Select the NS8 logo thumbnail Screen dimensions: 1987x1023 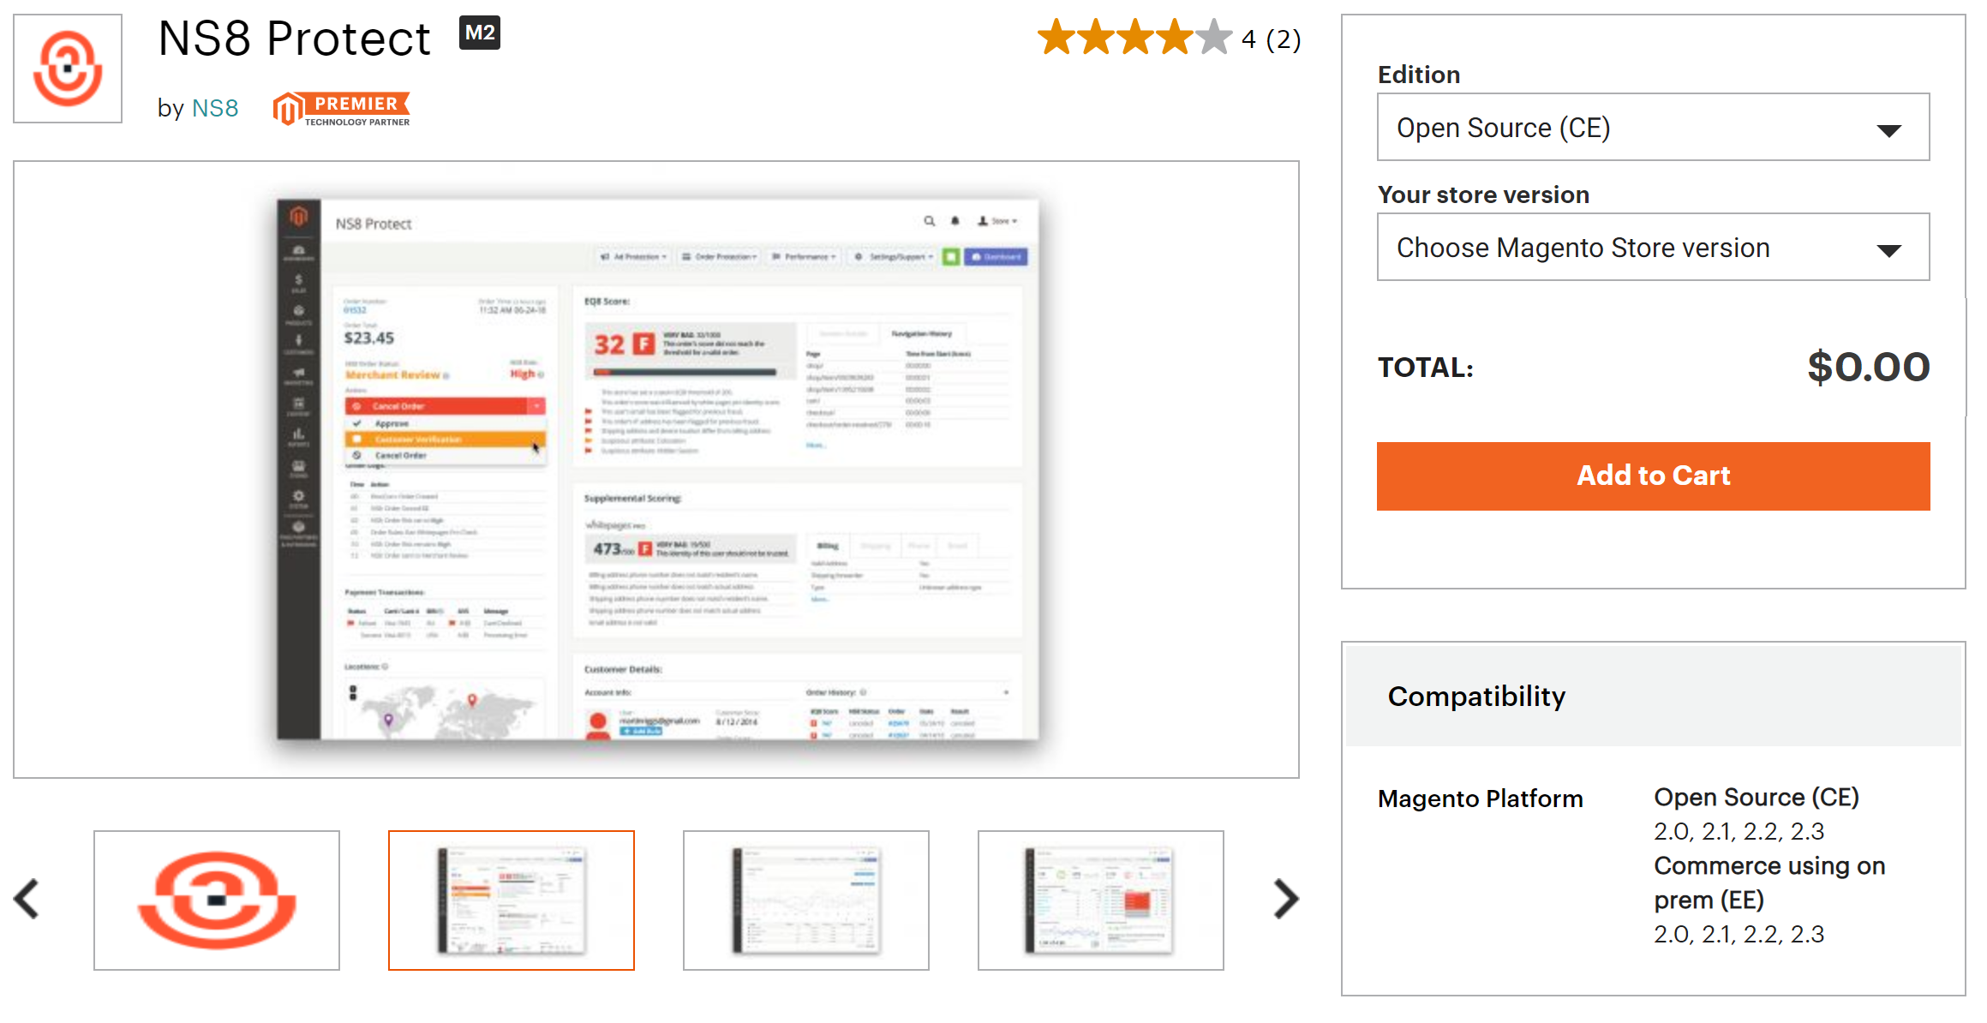coord(217,900)
